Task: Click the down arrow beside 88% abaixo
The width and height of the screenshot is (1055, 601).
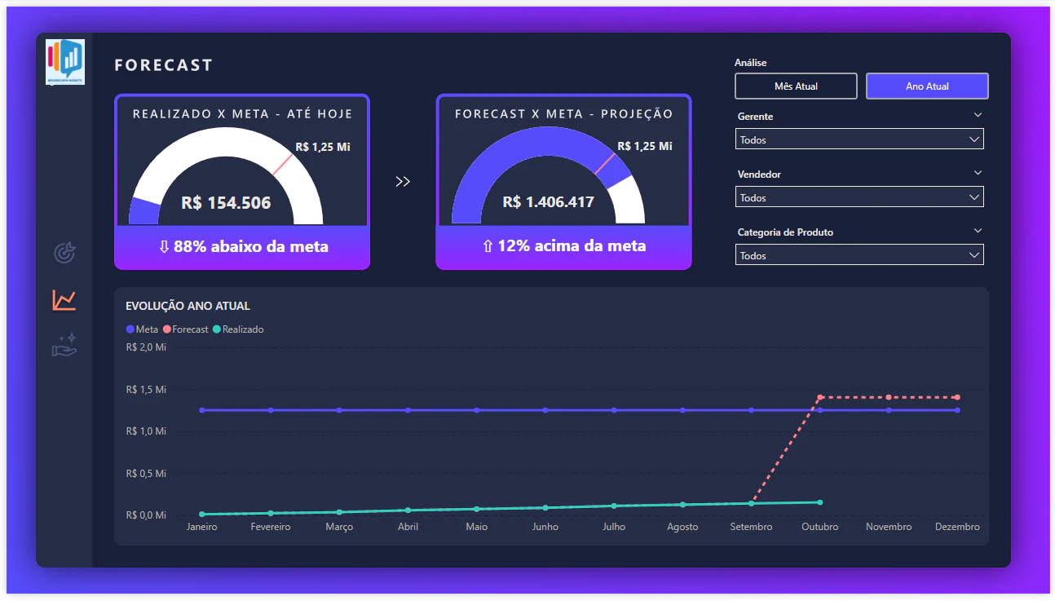Action: point(164,246)
